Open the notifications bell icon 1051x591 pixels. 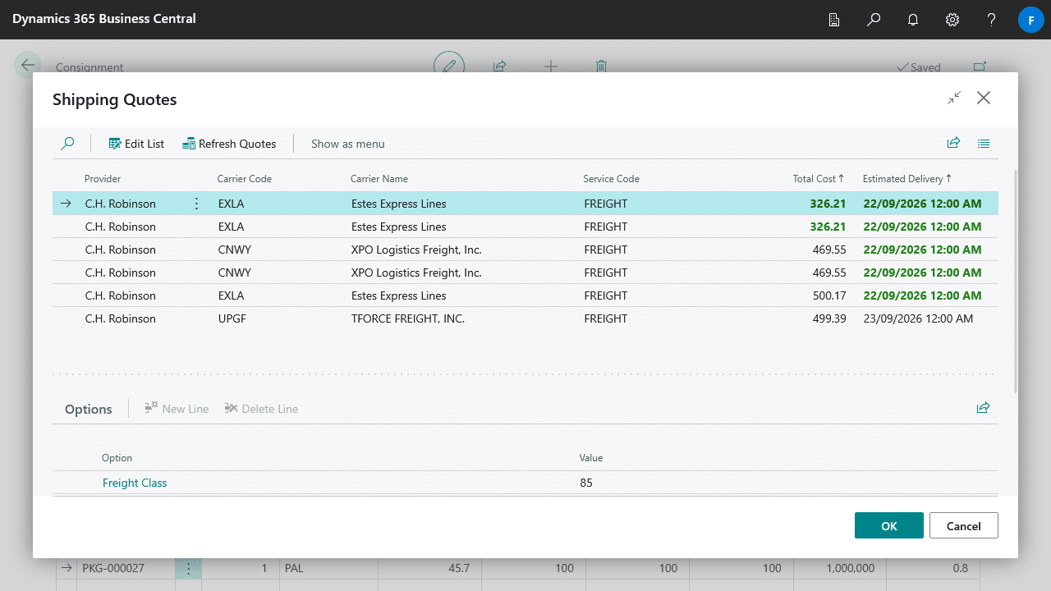pos(913,20)
